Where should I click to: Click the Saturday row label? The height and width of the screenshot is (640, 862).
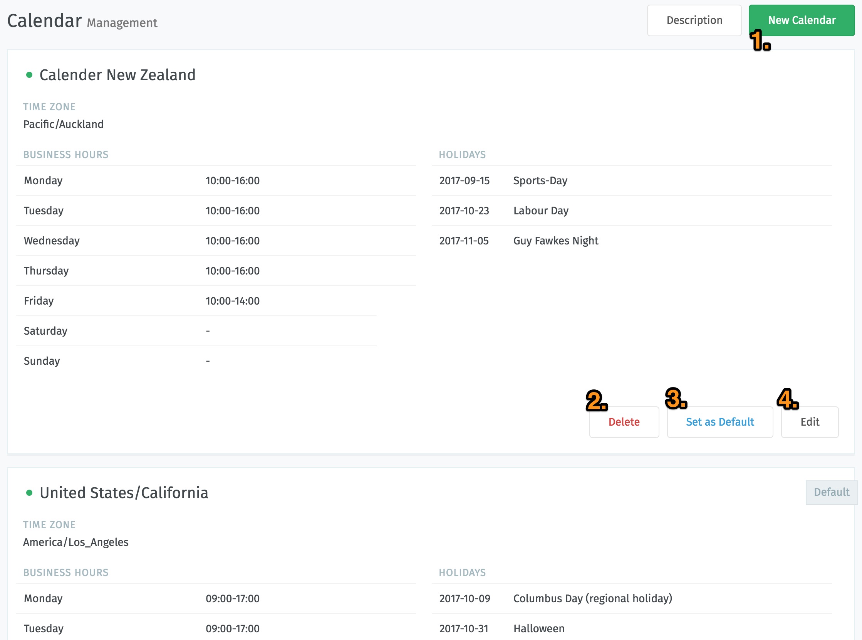[46, 331]
